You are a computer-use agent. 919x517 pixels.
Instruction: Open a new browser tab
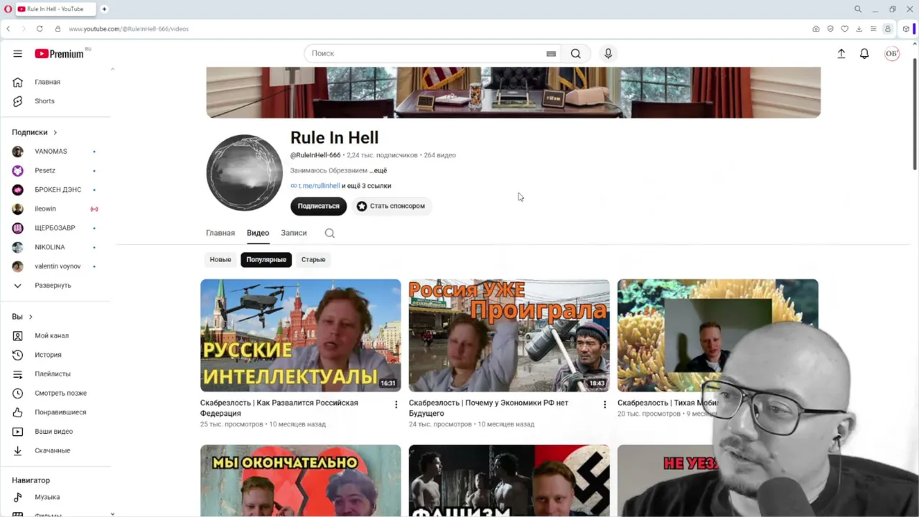pos(104,9)
